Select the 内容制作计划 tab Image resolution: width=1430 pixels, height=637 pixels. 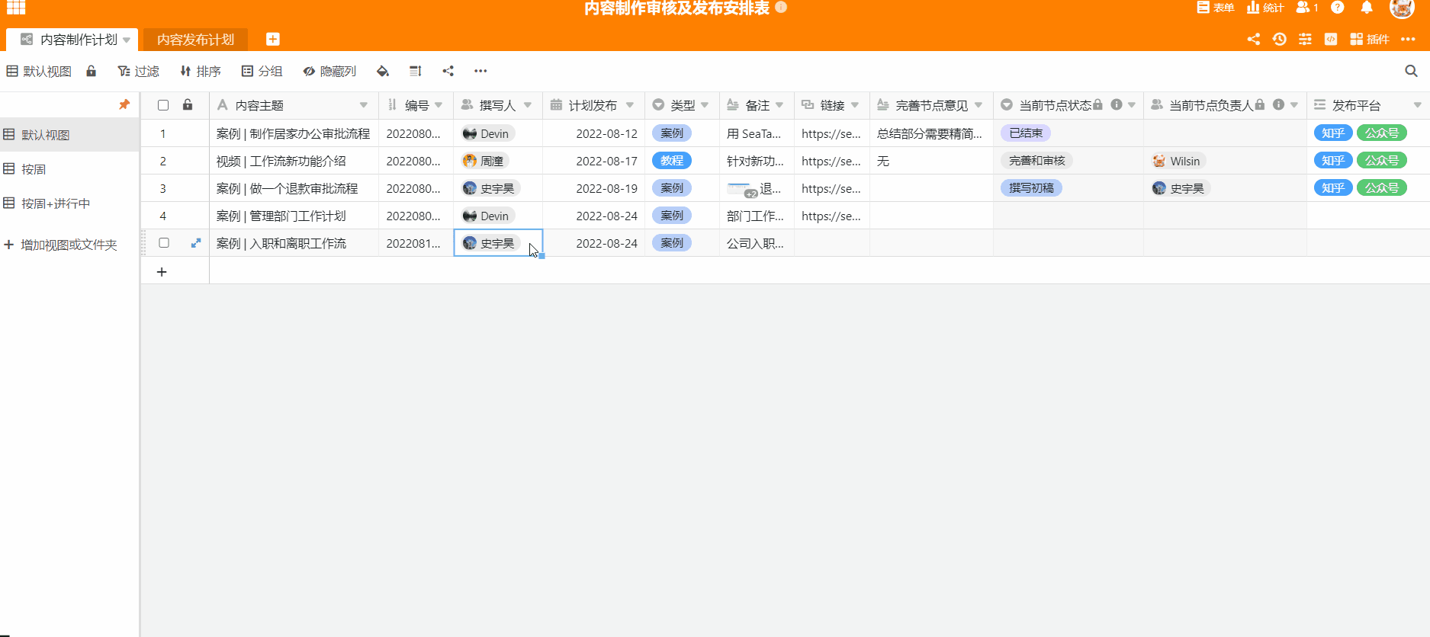pyautogui.click(x=72, y=40)
